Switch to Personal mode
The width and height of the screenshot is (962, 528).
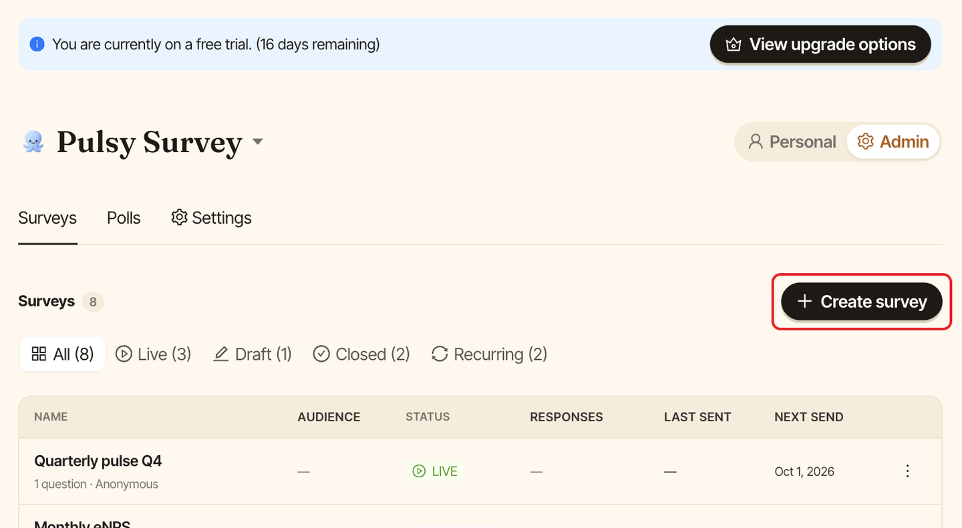[x=792, y=142]
